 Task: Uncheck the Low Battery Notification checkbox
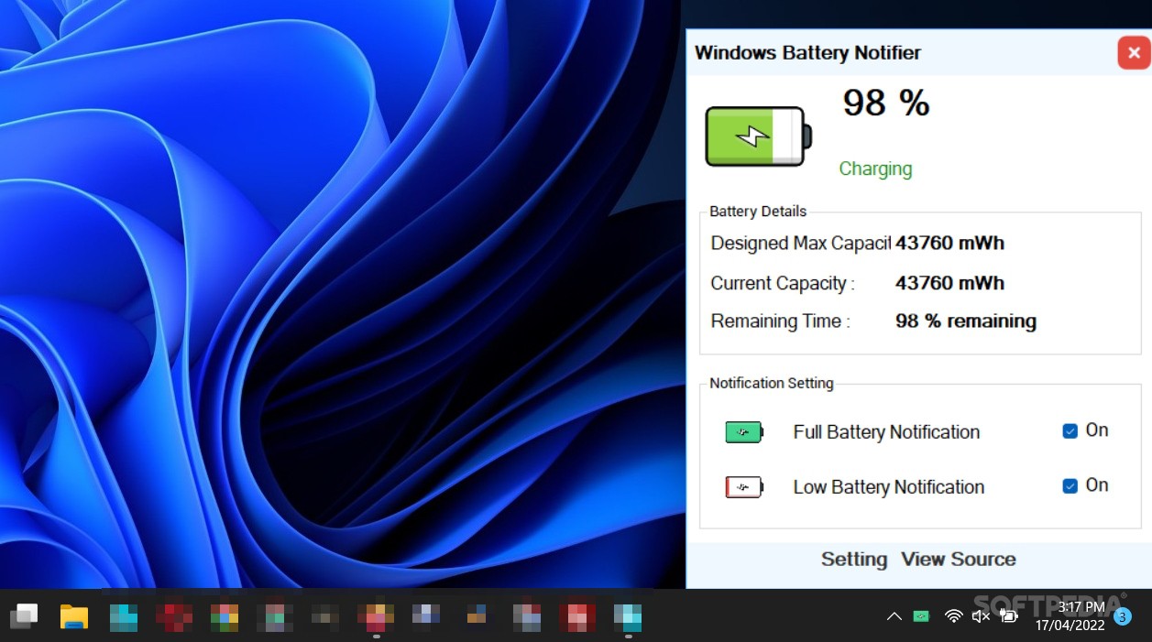click(1070, 486)
